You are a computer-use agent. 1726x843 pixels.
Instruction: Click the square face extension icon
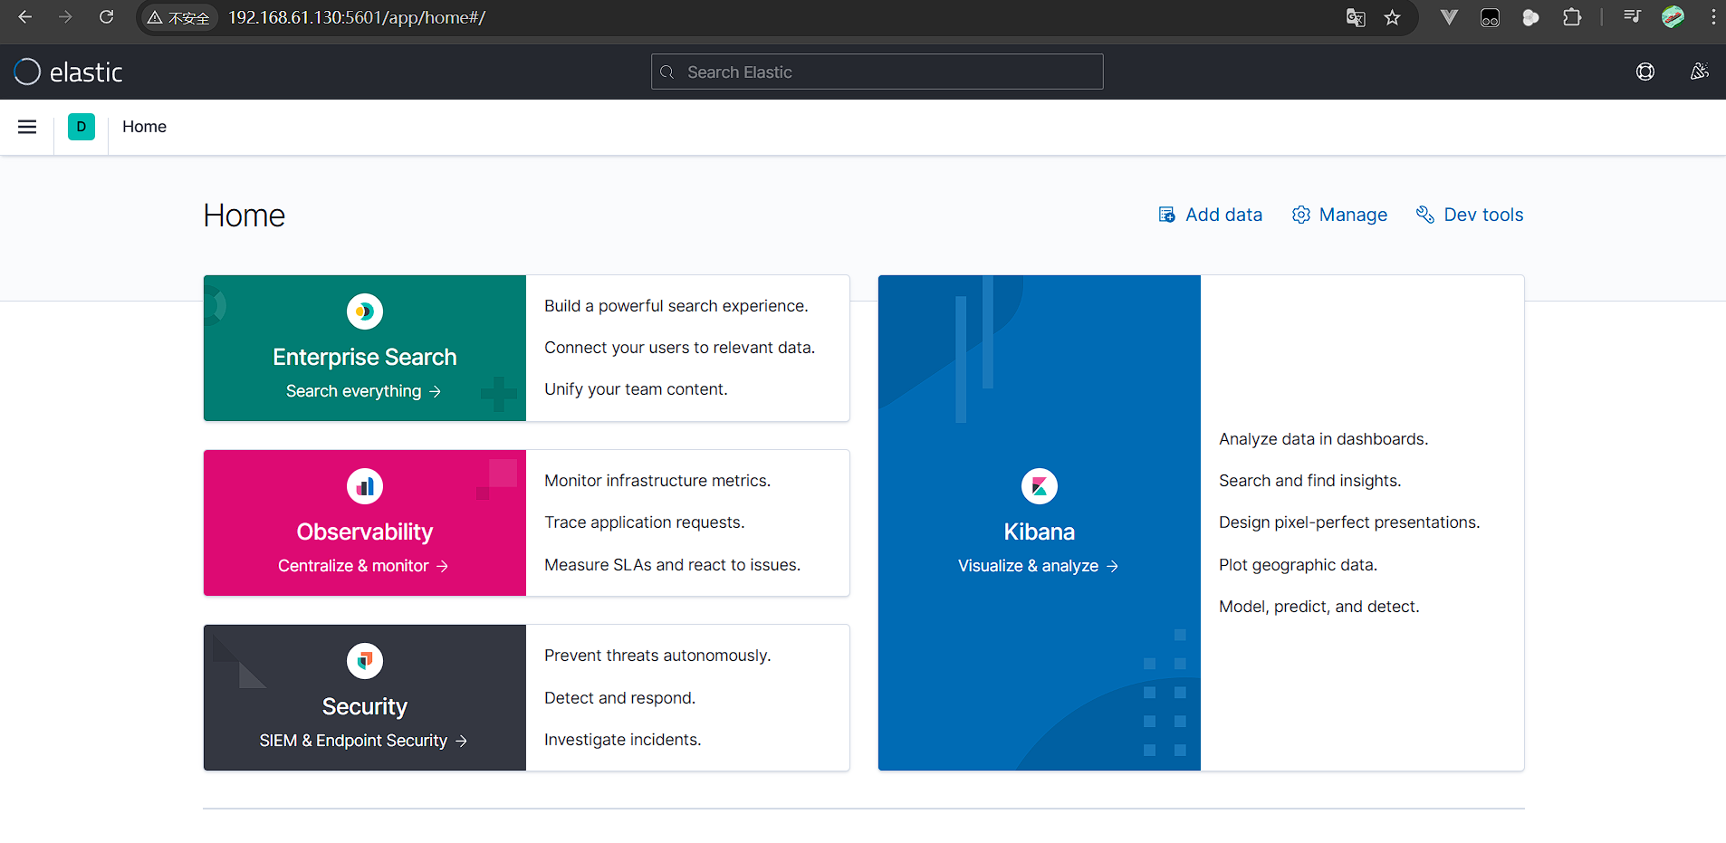click(x=1490, y=17)
